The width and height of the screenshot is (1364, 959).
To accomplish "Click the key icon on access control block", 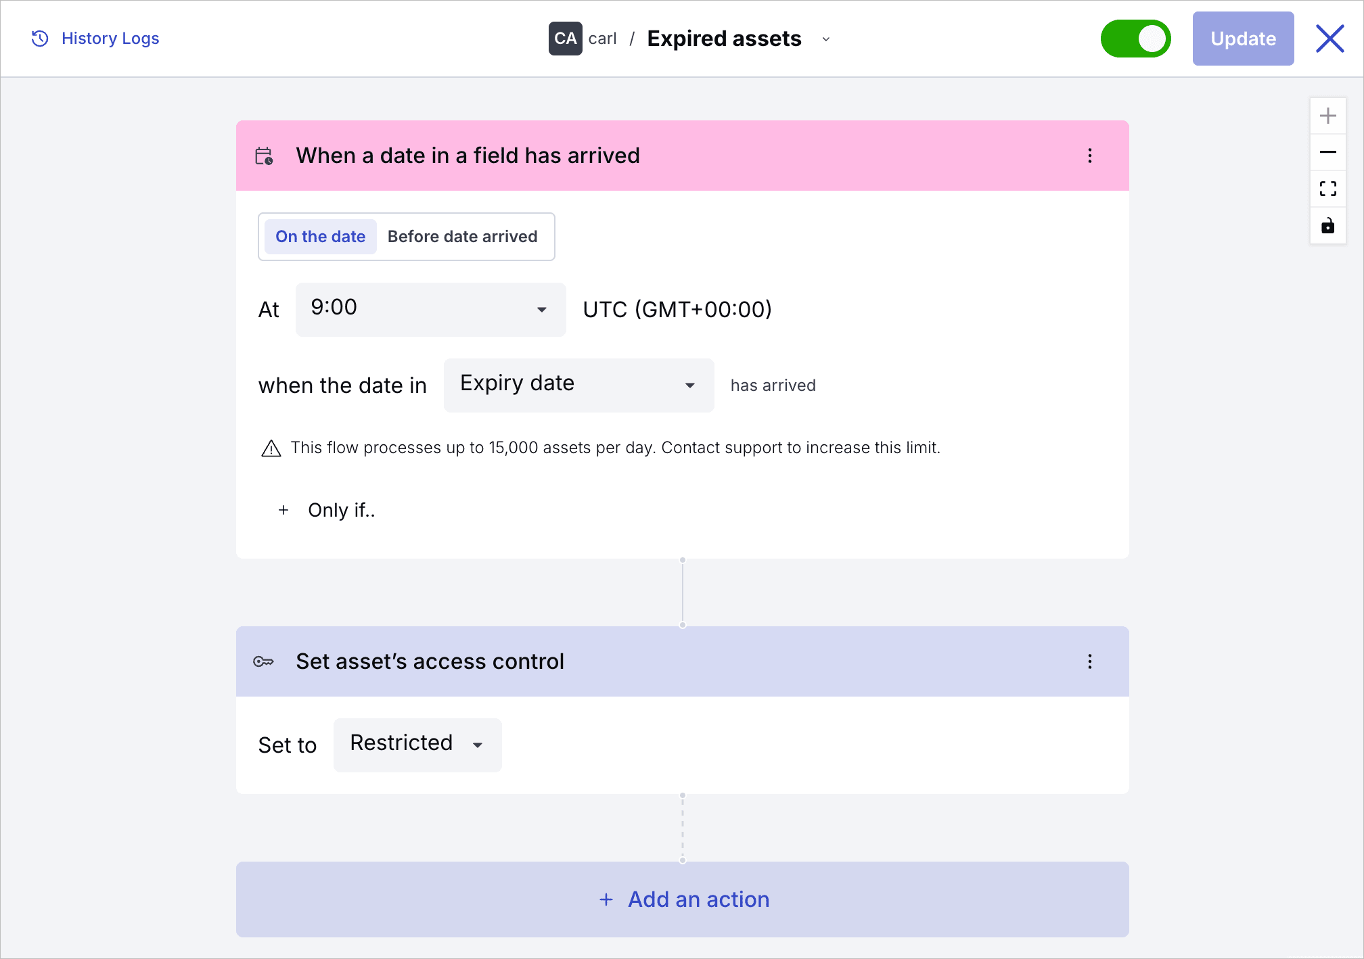I will [x=263, y=661].
